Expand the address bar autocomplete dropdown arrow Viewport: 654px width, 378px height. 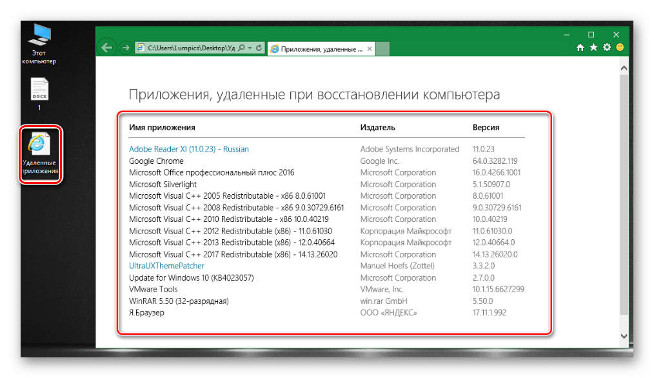coord(250,48)
